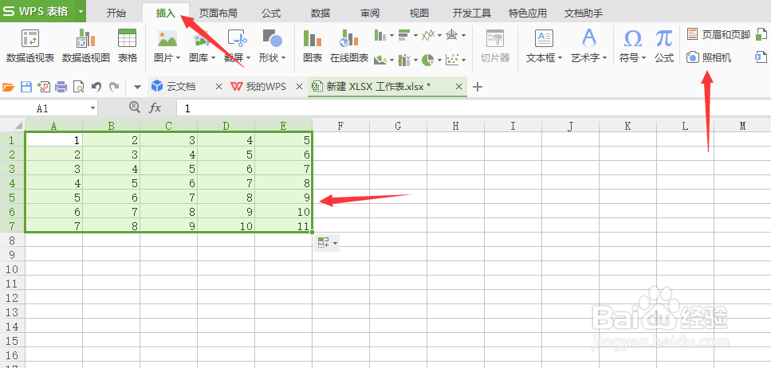Expand the Name Box dropdown arrow
The height and width of the screenshot is (368, 771).
tap(92, 108)
